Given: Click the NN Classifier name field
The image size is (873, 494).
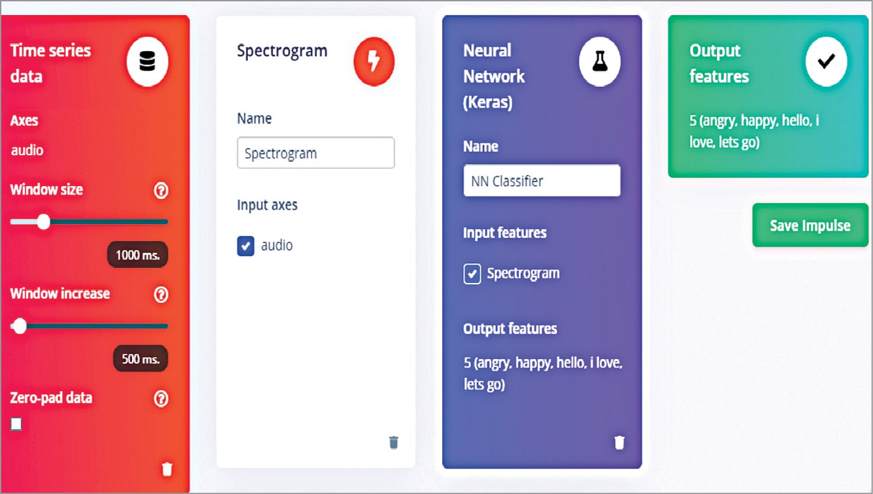Looking at the screenshot, I should pos(542,181).
